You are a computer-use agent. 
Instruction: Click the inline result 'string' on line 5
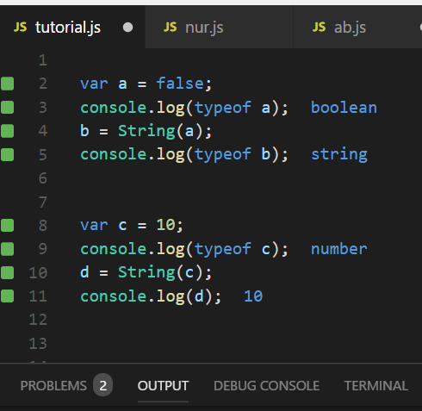tap(339, 155)
